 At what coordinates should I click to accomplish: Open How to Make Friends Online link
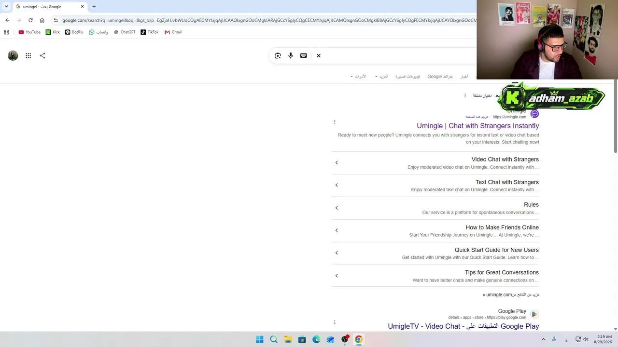502,227
